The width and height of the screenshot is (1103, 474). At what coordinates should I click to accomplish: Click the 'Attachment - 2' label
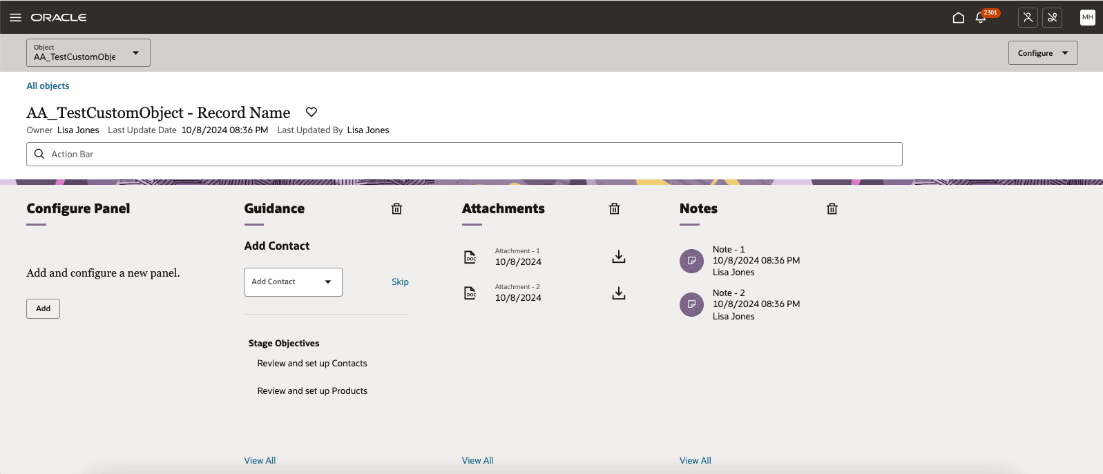coord(517,286)
